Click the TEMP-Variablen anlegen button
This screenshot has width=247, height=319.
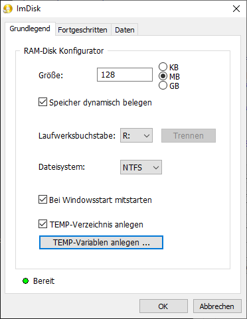click(101, 243)
